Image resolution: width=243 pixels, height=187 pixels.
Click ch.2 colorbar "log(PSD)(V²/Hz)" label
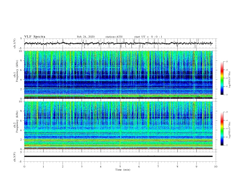pos(230,130)
